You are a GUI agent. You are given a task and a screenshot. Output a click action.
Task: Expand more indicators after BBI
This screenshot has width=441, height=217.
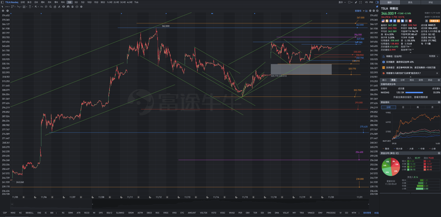[x=57, y=213]
